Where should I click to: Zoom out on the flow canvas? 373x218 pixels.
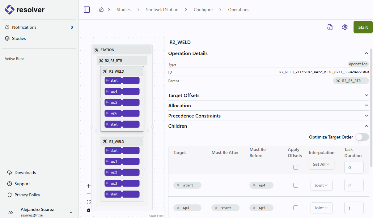coord(89,194)
